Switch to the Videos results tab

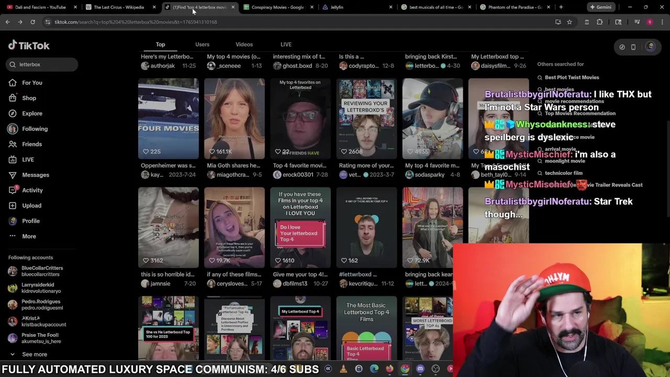pyautogui.click(x=244, y=45)
